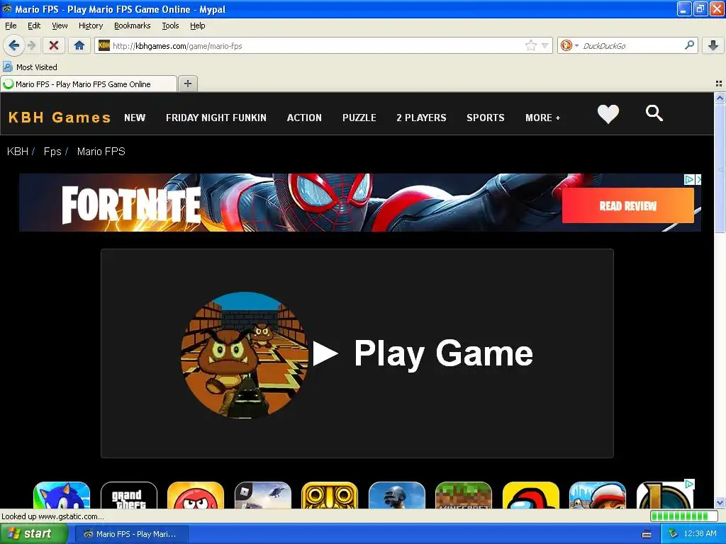Viewport: 726px width, 544px height.
Task: Open the Most Visited bookmarks folder
Action: click(x=30, y=67)
